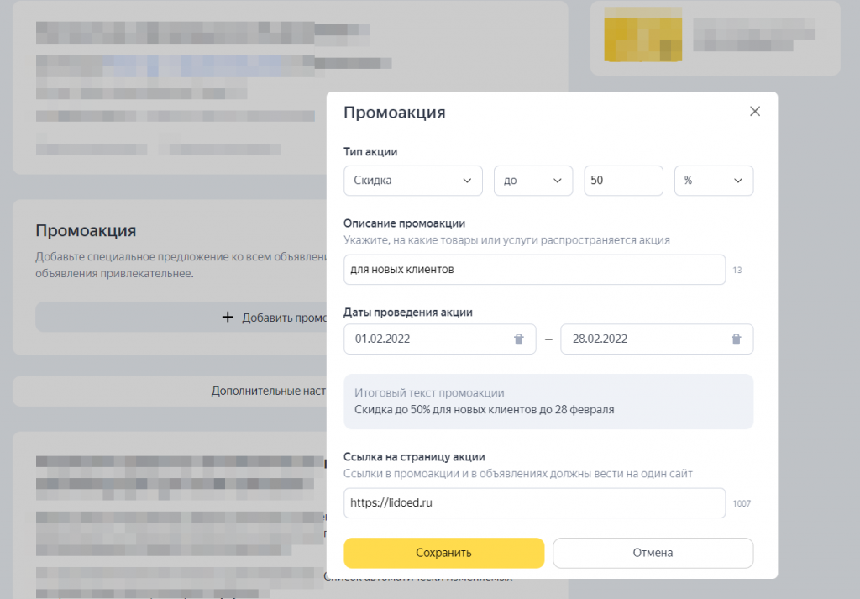Click the description field with для новых клиентов
This screenshot has width=860, height=599.
coord(504,269)
